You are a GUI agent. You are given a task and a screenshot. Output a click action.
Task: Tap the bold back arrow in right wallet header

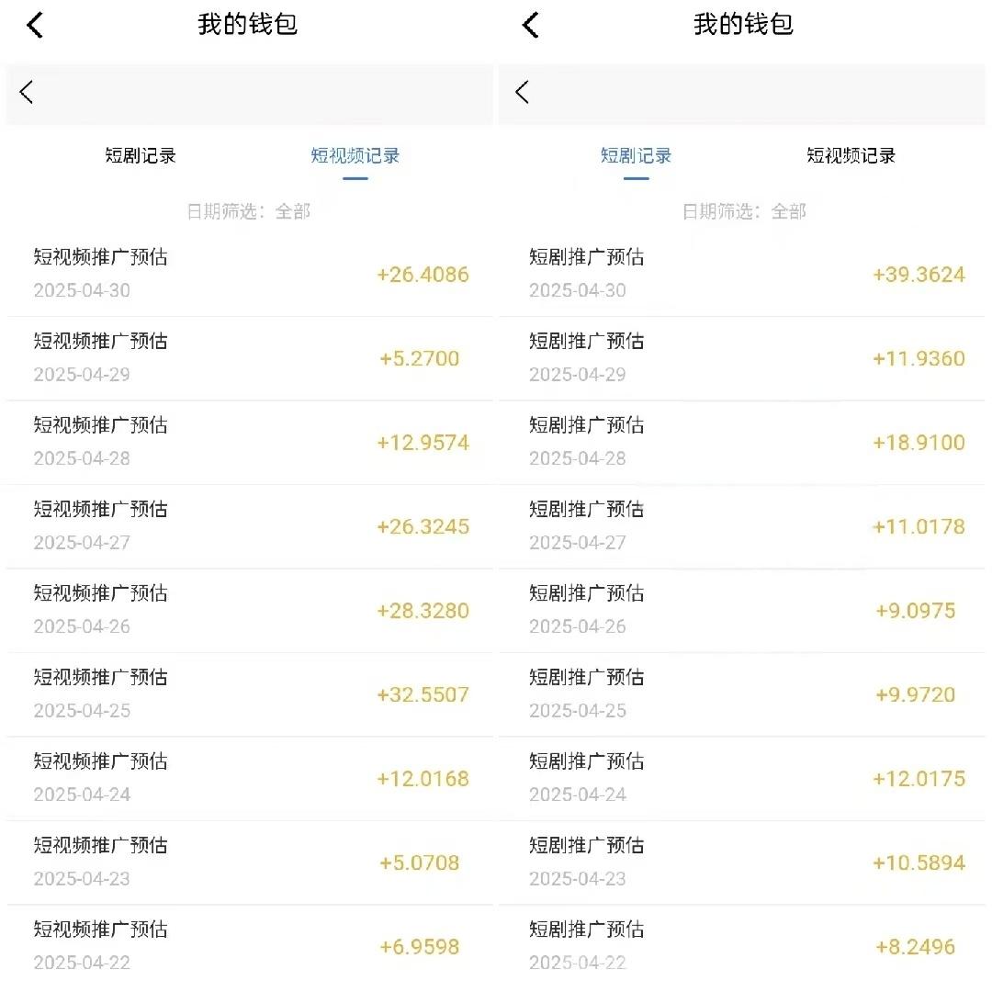click(x=530, y=26)
